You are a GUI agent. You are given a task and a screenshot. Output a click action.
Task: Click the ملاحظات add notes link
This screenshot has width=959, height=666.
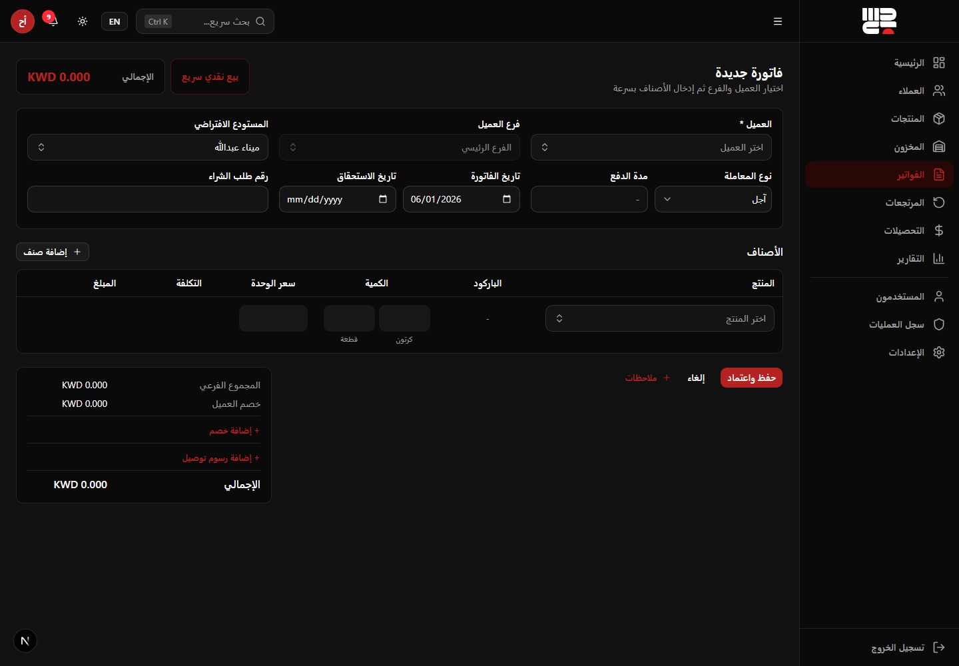tap(647, 378)
